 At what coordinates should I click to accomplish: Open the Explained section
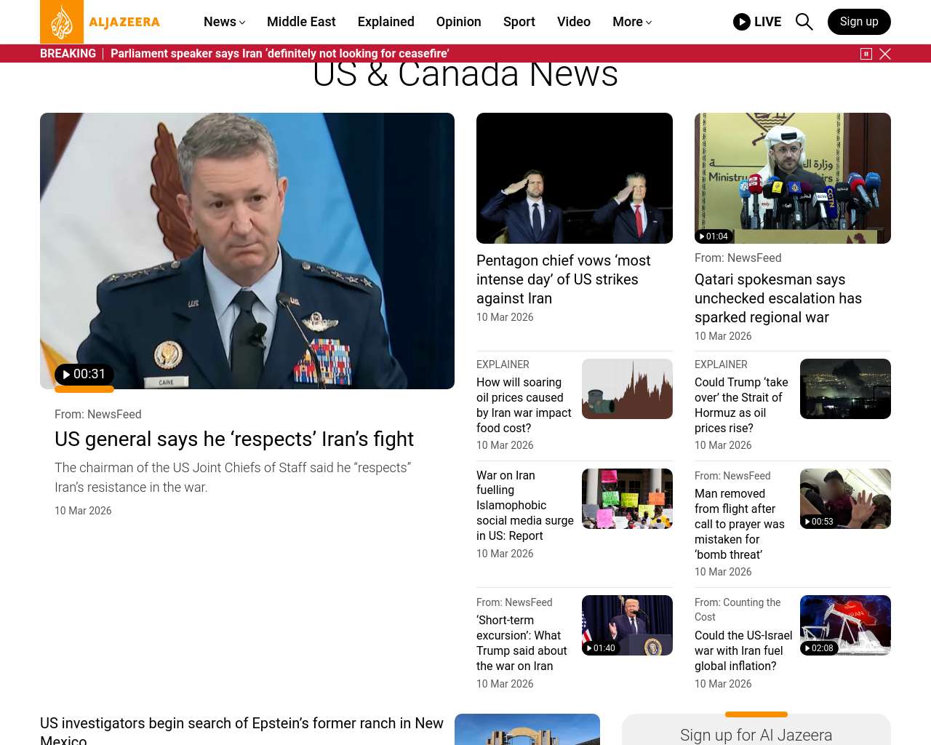386,22
